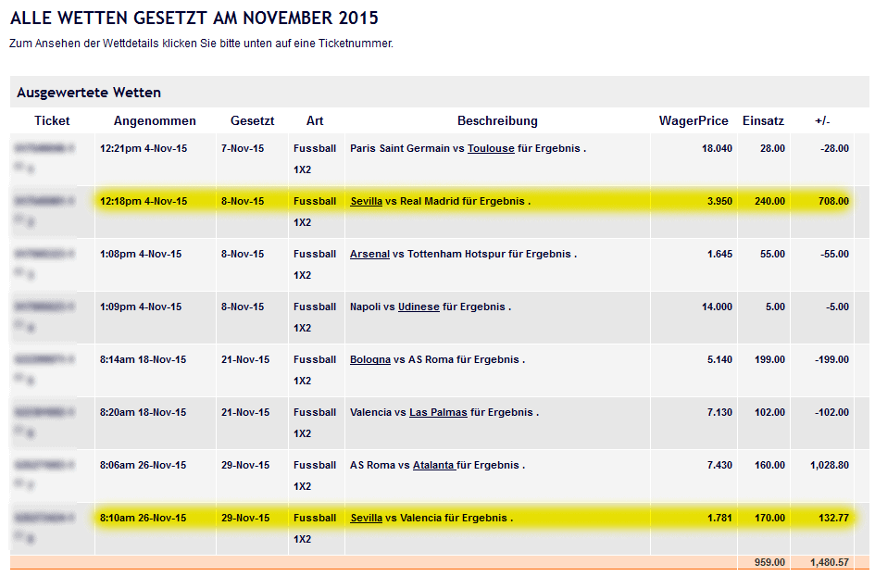Screen dimensions: 875x576
Task: Click the Alle Wetten gesetzt am November 2015 title
Action: pos(194,18)
